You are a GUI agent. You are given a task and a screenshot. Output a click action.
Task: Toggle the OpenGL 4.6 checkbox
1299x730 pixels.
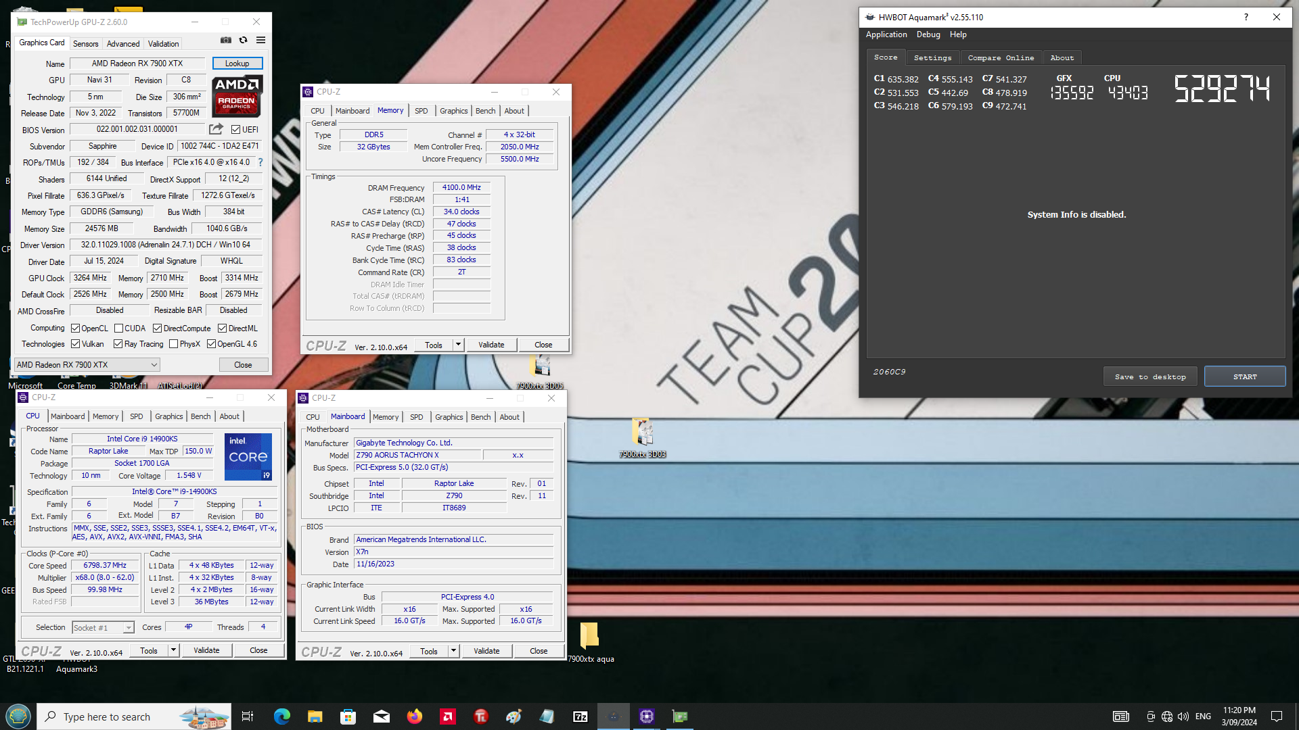pyautogui.click(x=211, y=344)
